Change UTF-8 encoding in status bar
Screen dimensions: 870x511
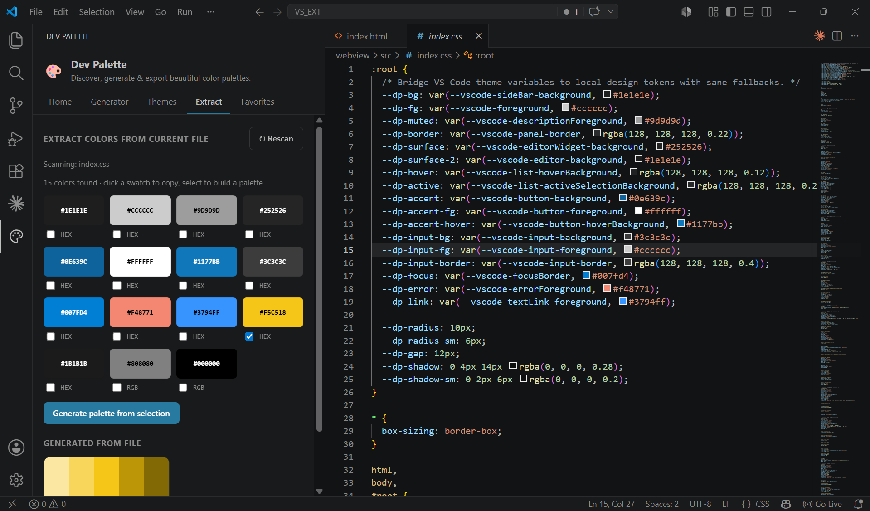pyautogui.click(x=700, y=504)
